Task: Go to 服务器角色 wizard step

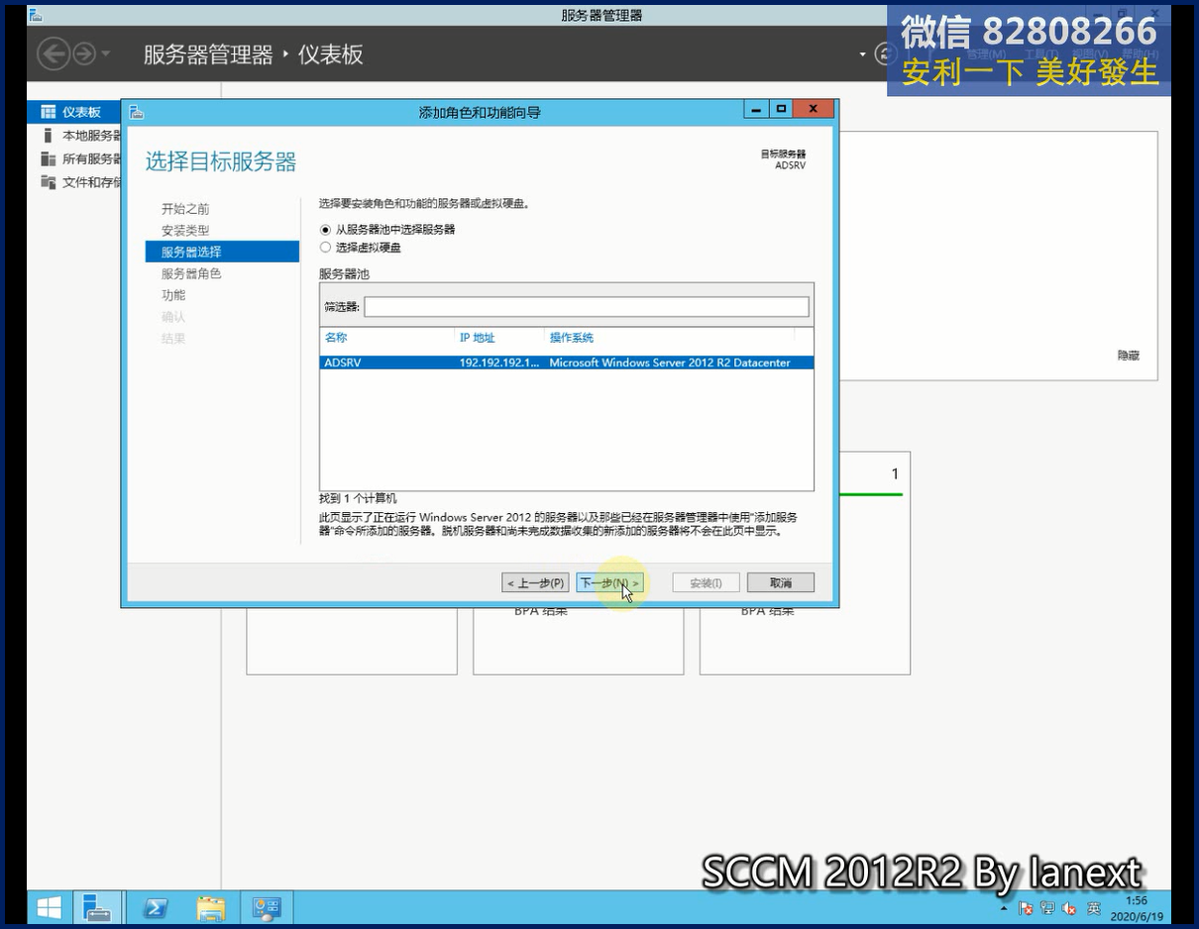Action: click(191, 273)
